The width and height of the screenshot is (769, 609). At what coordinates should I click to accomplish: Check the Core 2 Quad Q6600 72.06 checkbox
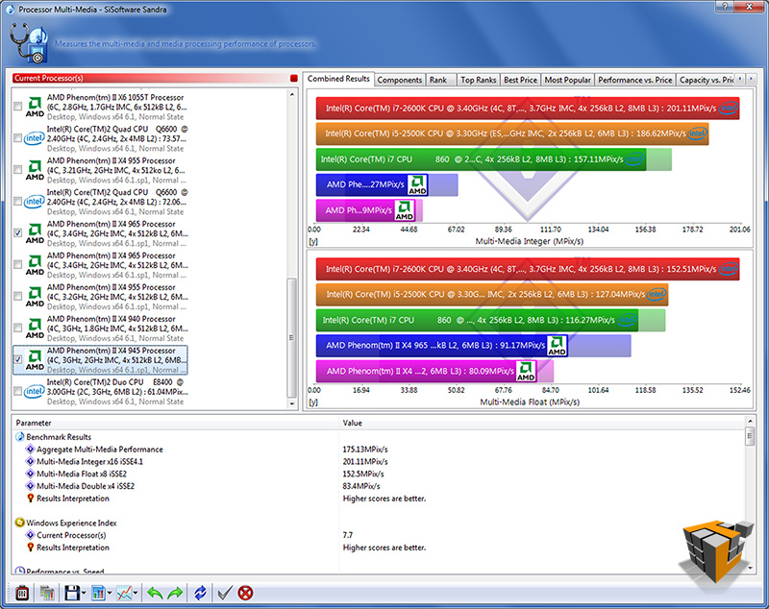(x=17, y=201)
